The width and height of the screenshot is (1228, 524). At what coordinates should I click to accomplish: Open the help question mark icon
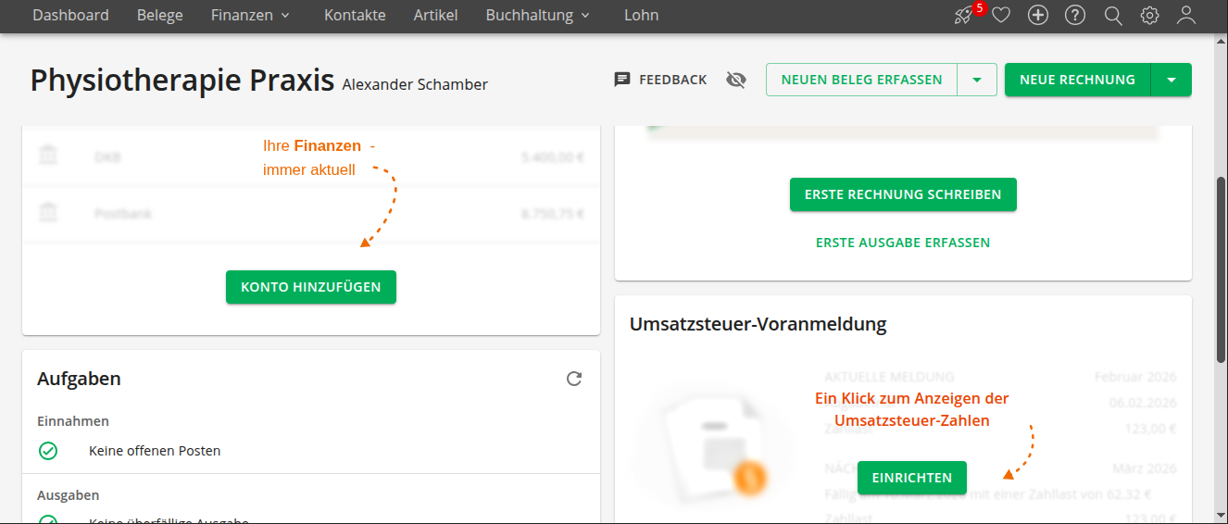point(1075,15)
